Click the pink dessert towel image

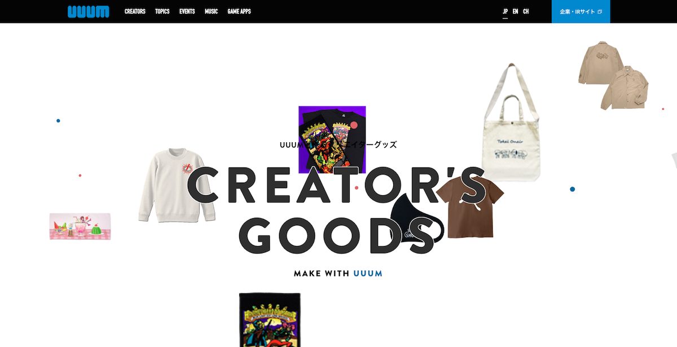[x=80, y=226]
